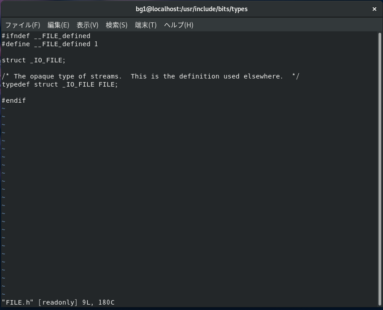Click the window title bg1@localhost:/usr/include/bits/types

click(x=192, y=9)
